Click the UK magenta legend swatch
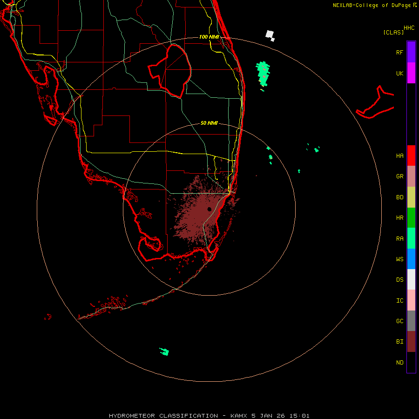 coord(411,73)
